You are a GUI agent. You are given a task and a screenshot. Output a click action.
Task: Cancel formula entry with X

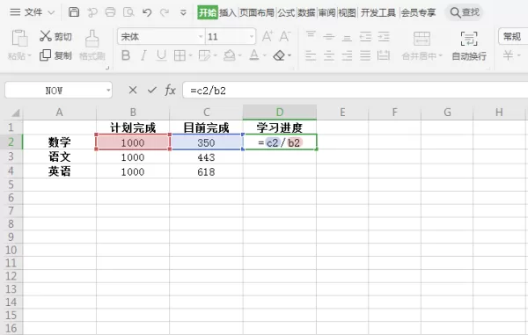coord(133,91)
